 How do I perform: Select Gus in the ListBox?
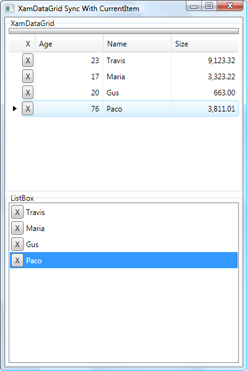pos(124,244)
